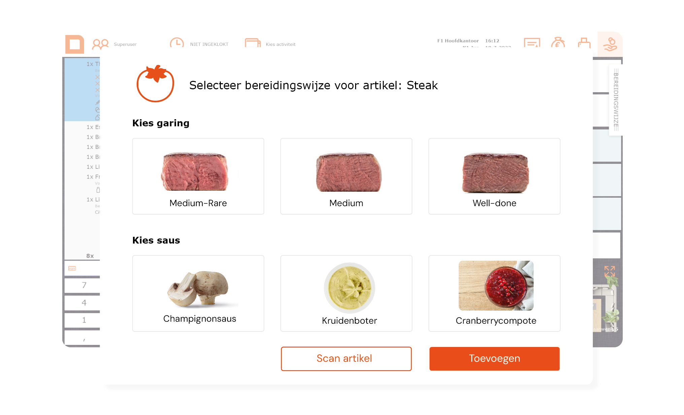
Task: Click the small keyboard icon
Action: tap(72, 268)
